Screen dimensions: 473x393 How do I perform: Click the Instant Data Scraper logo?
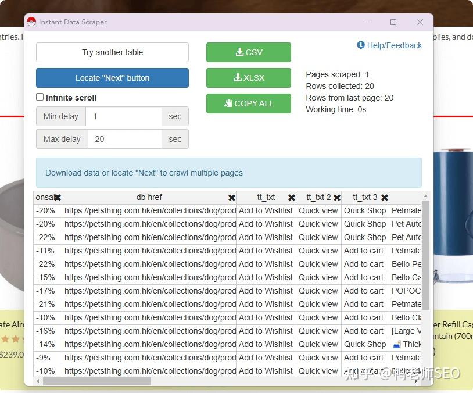33,22
